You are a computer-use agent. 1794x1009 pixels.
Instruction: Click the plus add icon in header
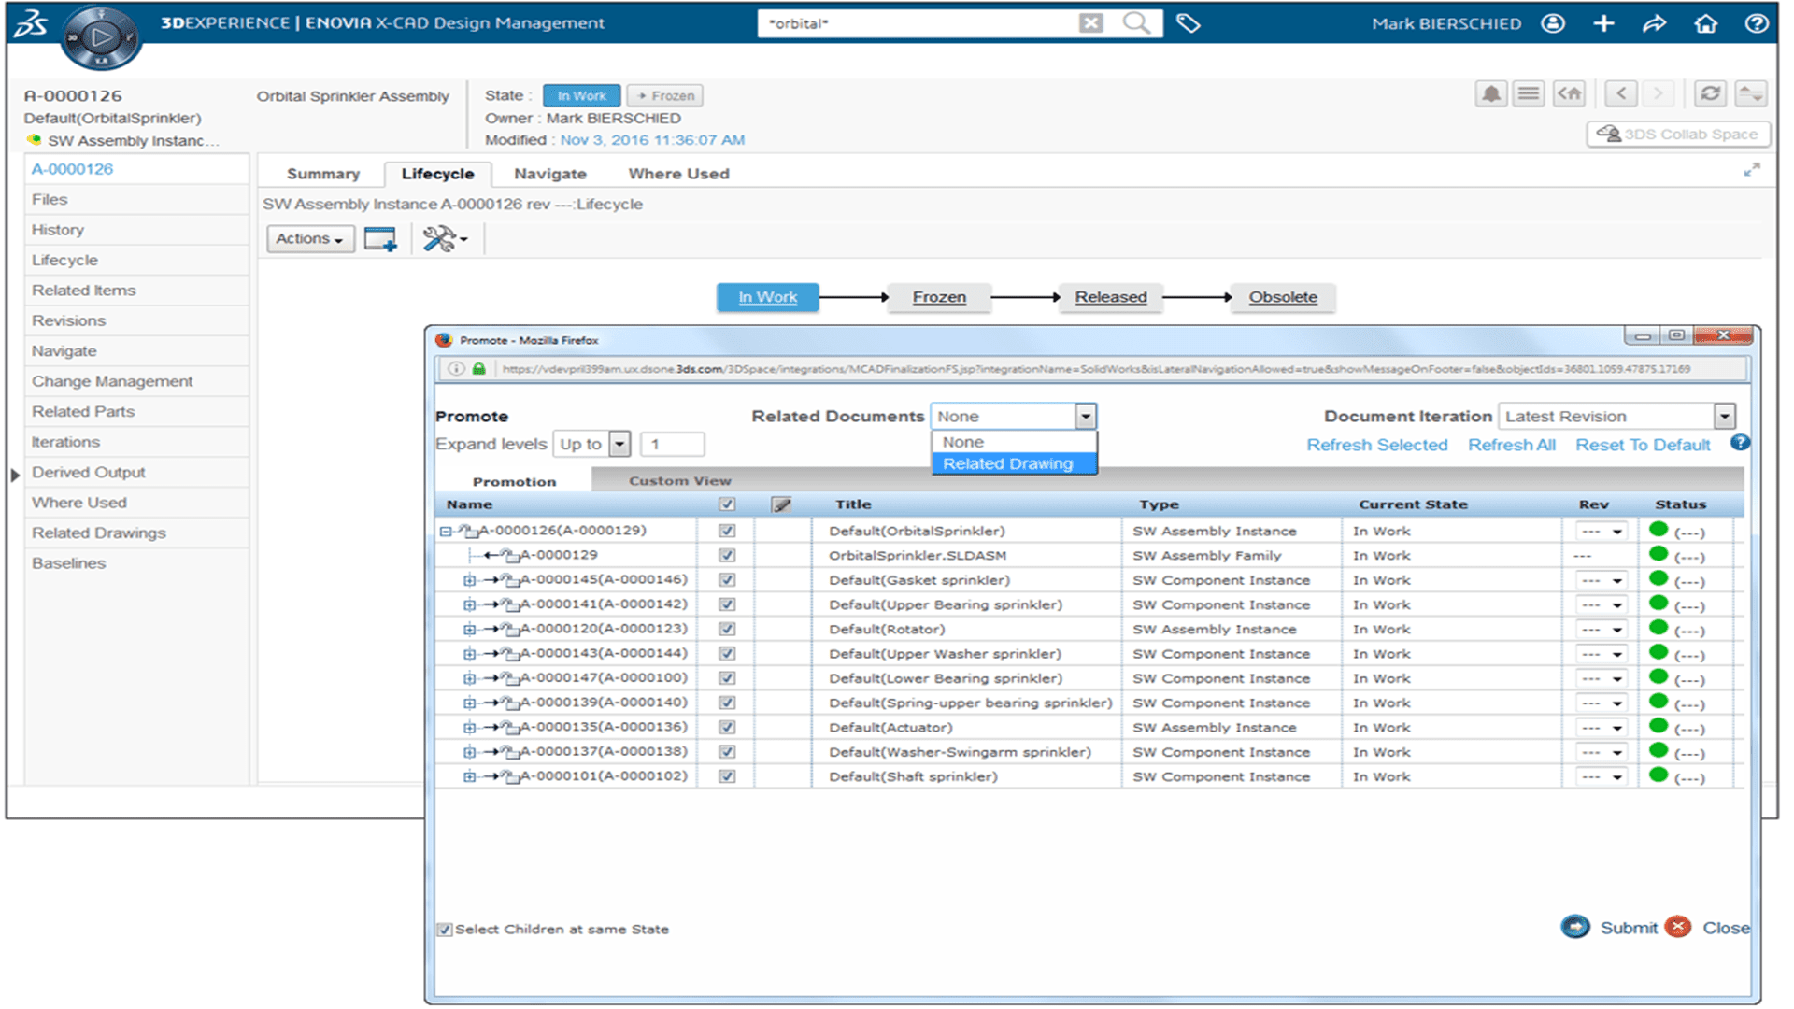pos(1603,23)
